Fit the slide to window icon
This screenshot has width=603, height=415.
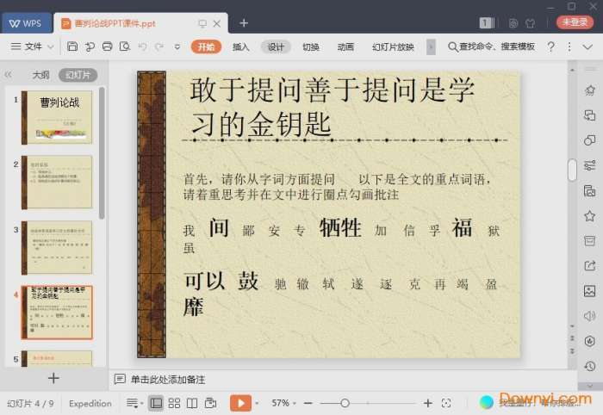click(x=446, y=403)
